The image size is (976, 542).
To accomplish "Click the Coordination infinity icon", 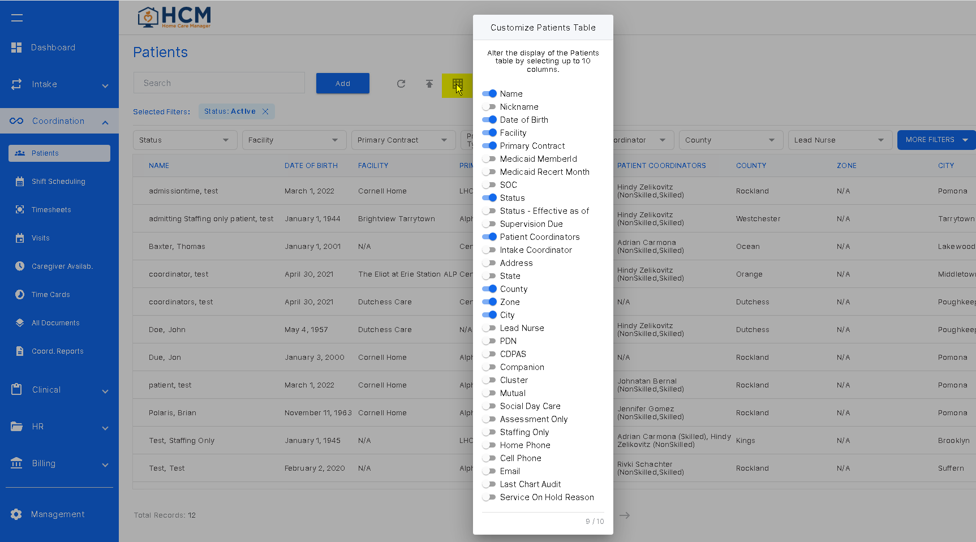I will click(16, 121).
